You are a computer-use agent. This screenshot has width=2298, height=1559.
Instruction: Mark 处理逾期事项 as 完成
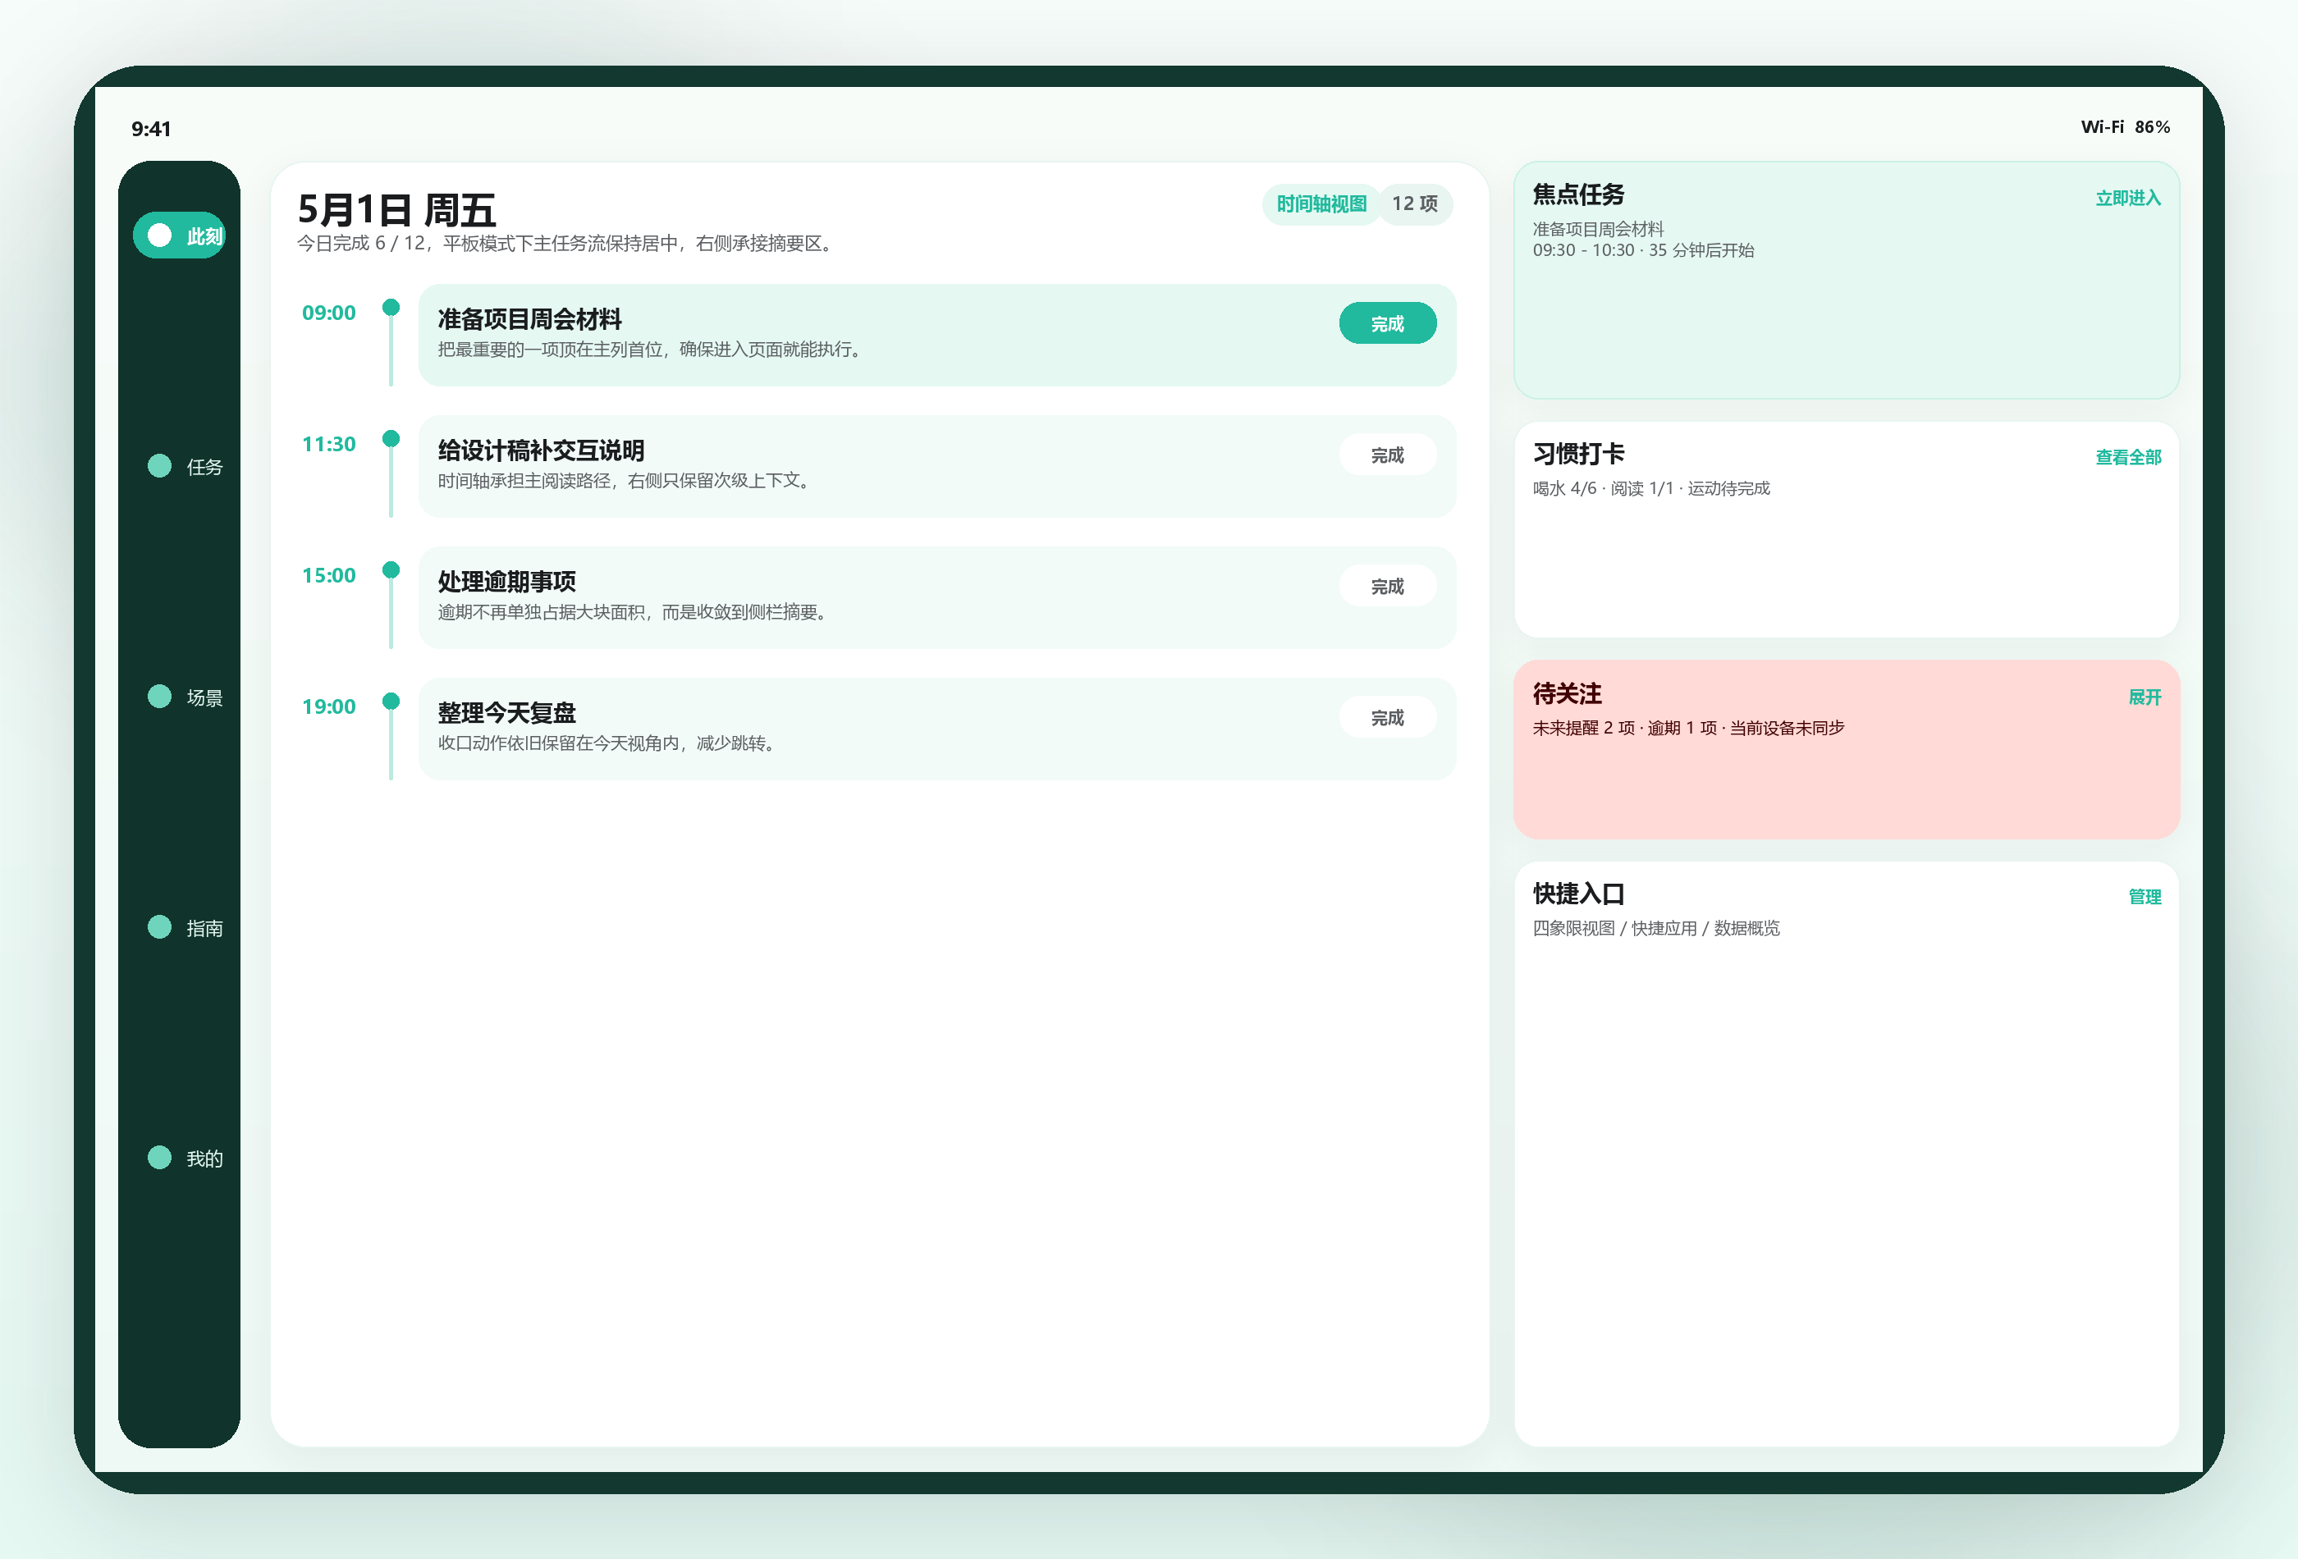point(1387,586)
